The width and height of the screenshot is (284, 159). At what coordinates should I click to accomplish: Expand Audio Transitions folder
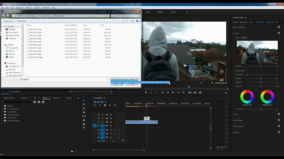pos(2,115)
